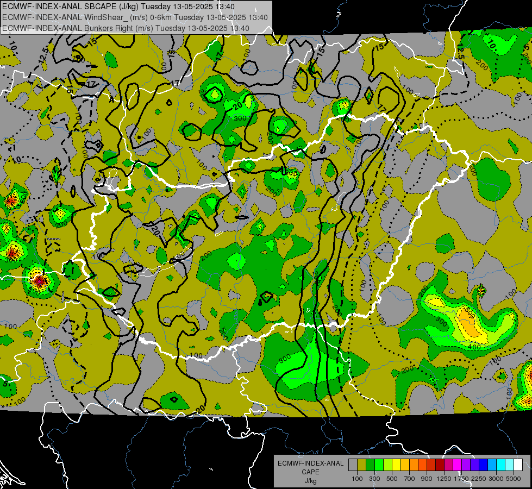Click the CAPE label in the legend

point(310,472)
